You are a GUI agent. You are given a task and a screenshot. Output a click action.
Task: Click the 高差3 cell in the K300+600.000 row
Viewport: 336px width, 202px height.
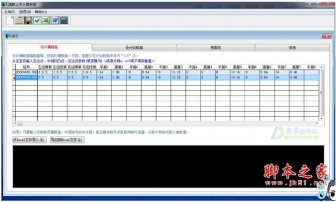point(178,72)
